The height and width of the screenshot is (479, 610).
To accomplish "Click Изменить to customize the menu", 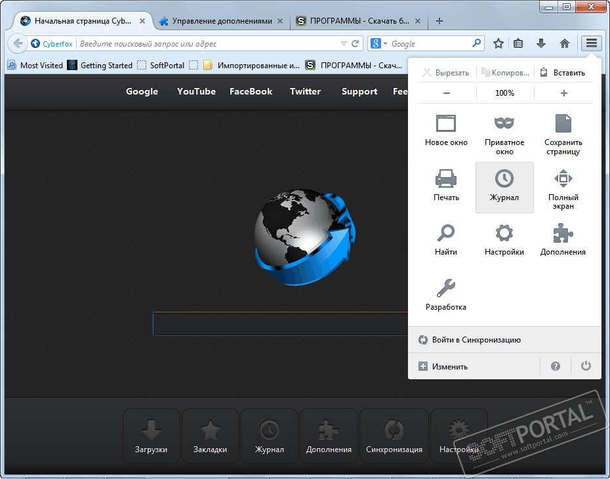I will 474,367.
